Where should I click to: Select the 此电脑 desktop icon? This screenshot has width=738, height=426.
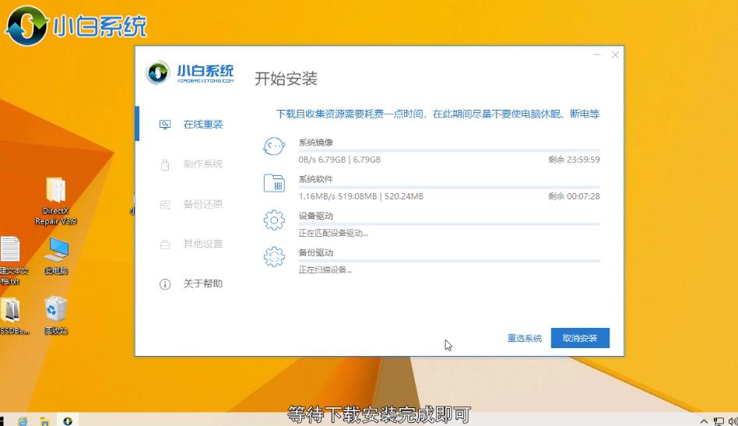pyautogui.click(x=56, y=256)
